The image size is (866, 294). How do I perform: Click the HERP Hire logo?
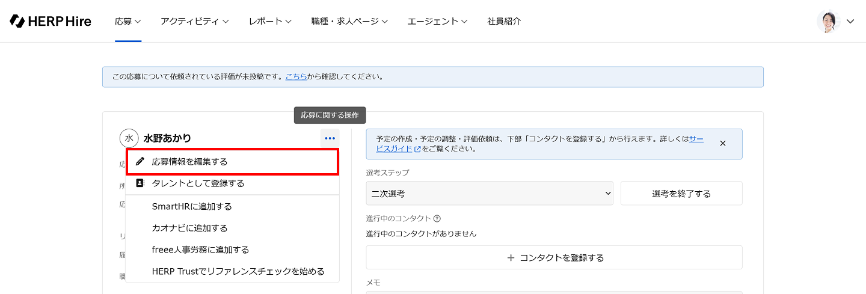point(51,21)
